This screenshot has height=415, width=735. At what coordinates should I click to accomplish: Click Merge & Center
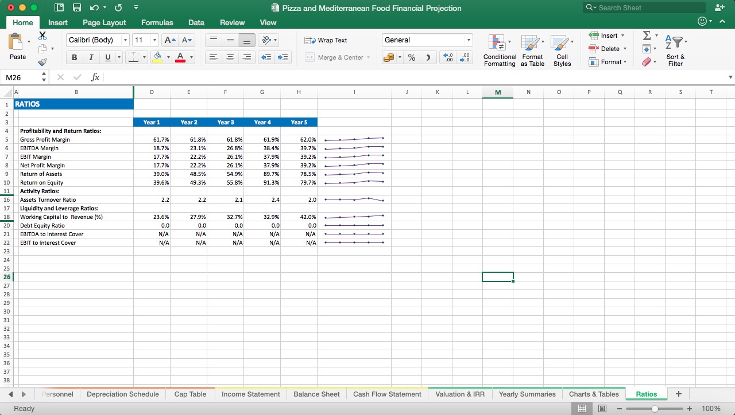337,57
